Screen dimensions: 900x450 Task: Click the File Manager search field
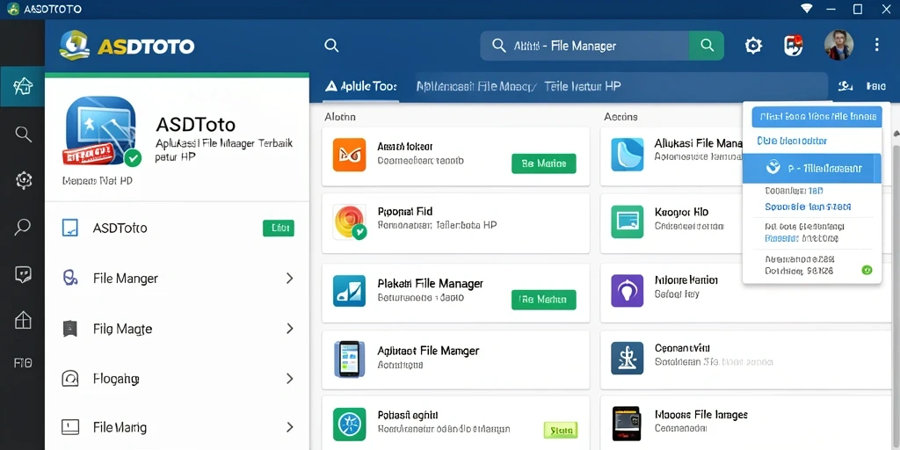click(584, 46)
